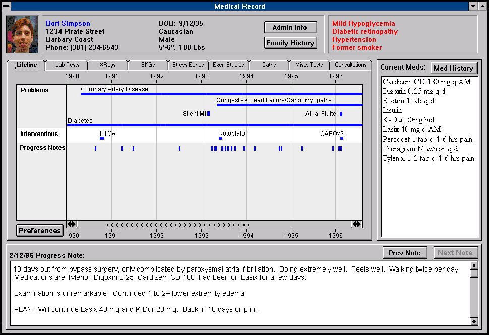This screenshot has height=335, width=489.
Task: Select the PTCA intervention marker
Action: pos(102,138)
